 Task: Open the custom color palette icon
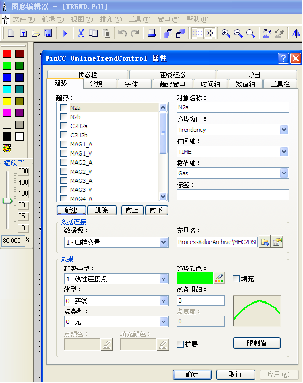[7, 148]
